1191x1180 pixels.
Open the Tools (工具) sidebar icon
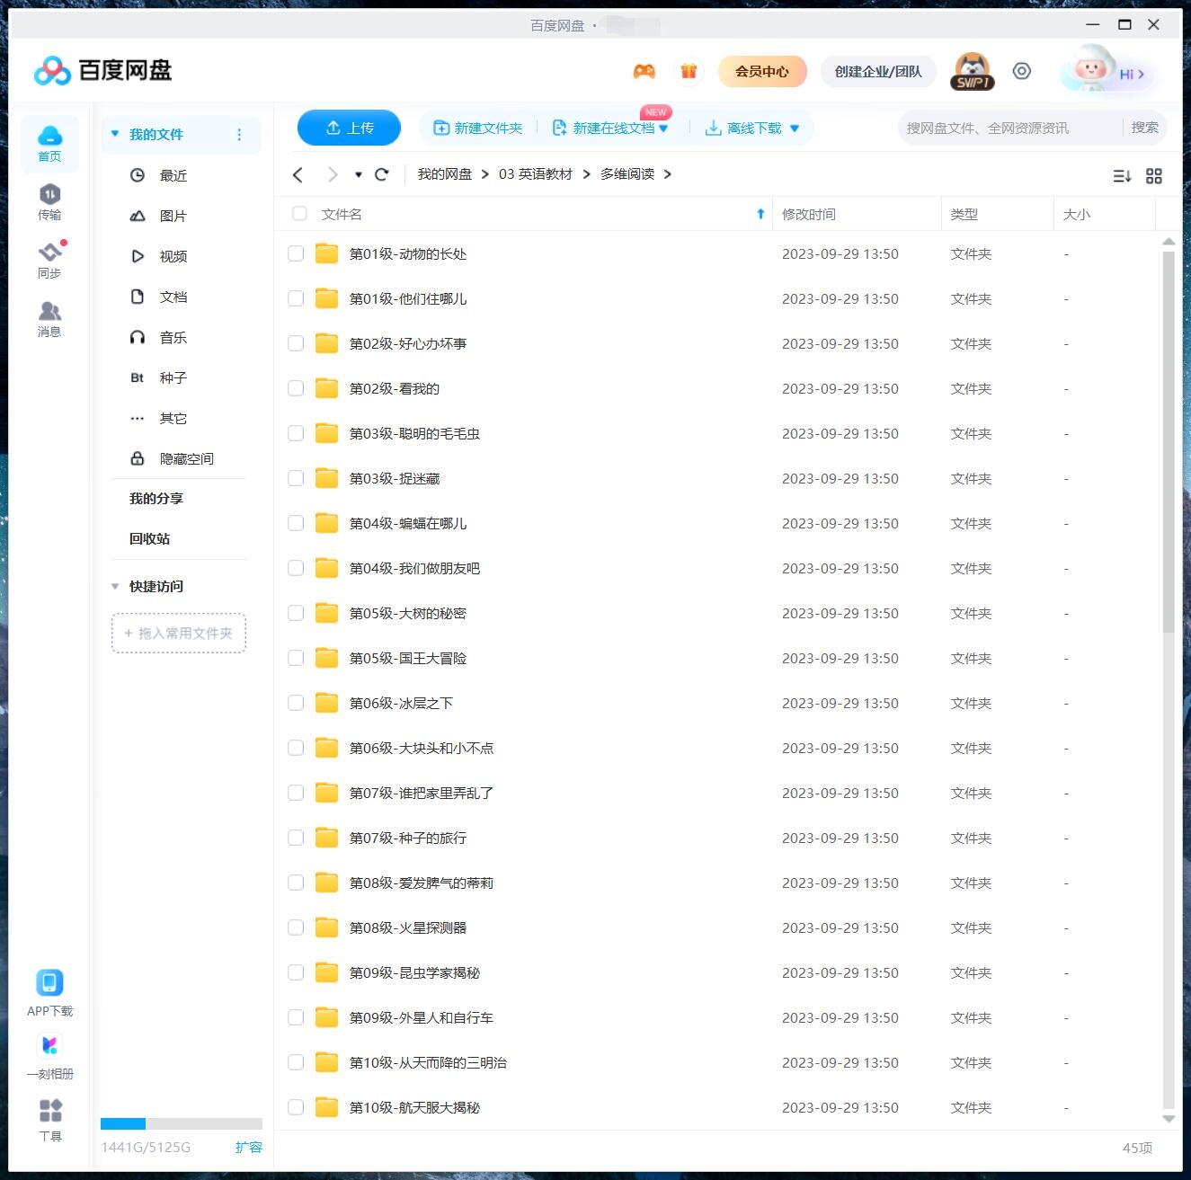click(x=50, y=1119)
